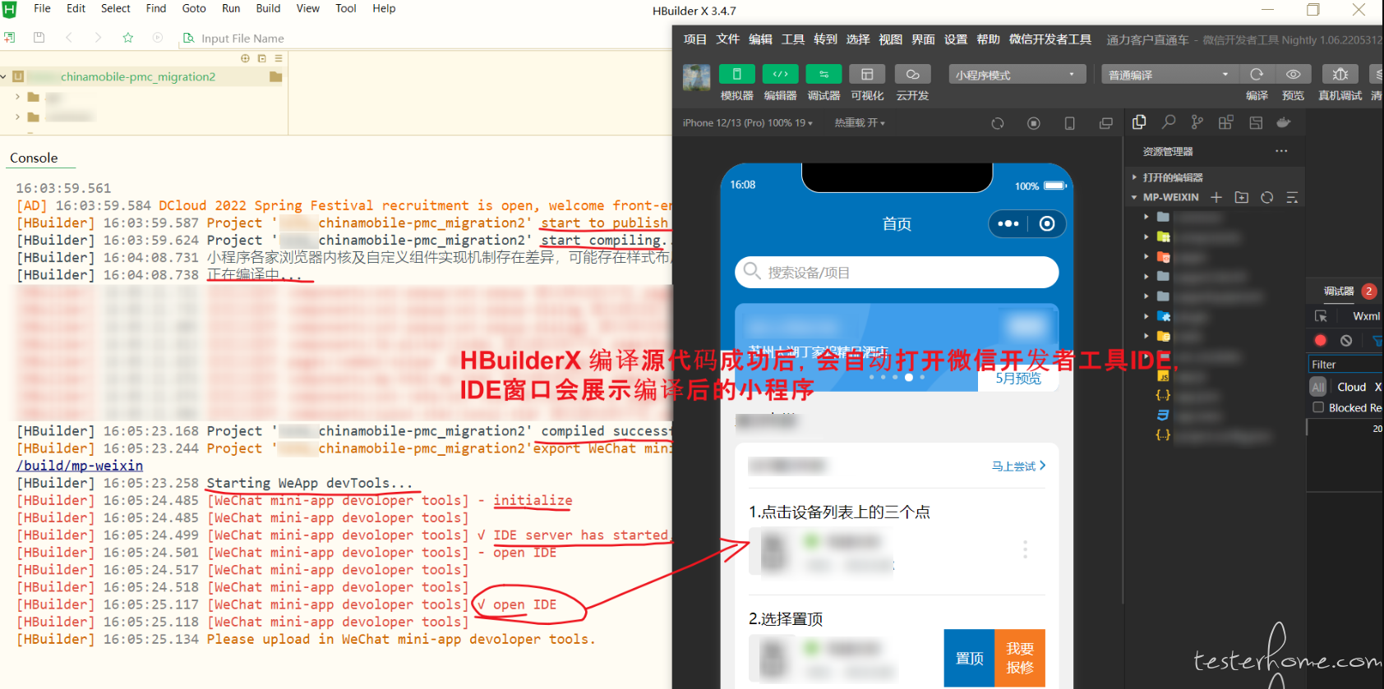Click collapse folders icon beside MP-WEIXIN

(x=1292, y=197)
